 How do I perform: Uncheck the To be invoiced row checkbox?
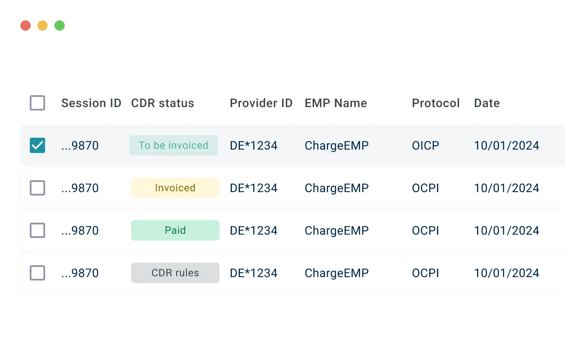37,145
